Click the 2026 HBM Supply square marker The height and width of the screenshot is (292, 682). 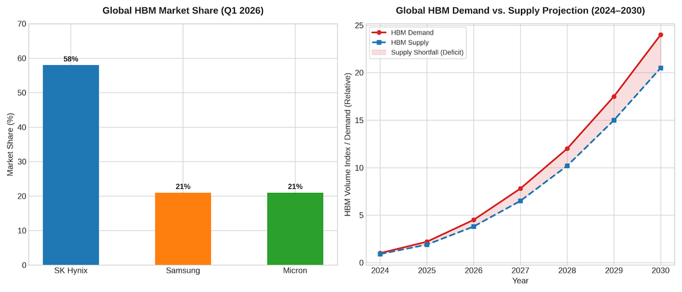coord(474,226)
